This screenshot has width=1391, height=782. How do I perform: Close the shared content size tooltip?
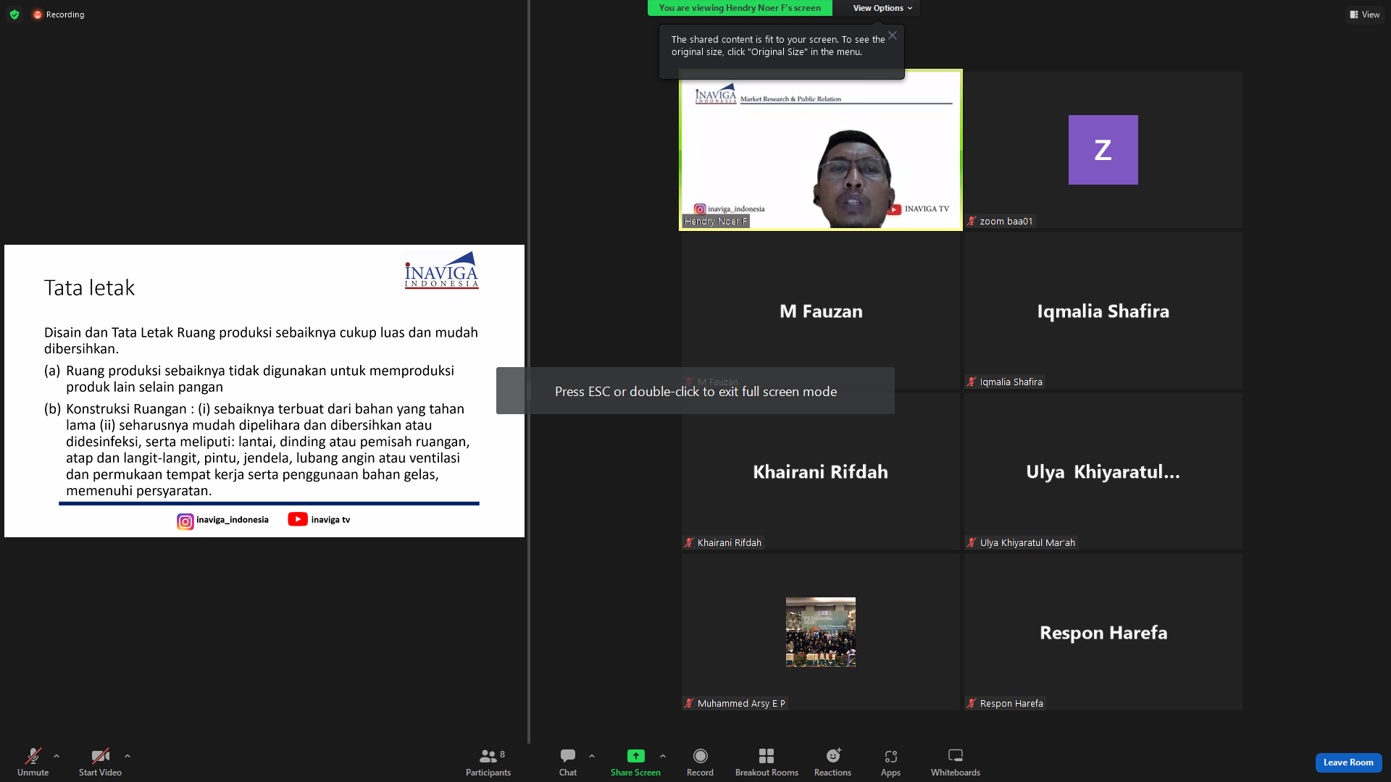pos(893,35)
